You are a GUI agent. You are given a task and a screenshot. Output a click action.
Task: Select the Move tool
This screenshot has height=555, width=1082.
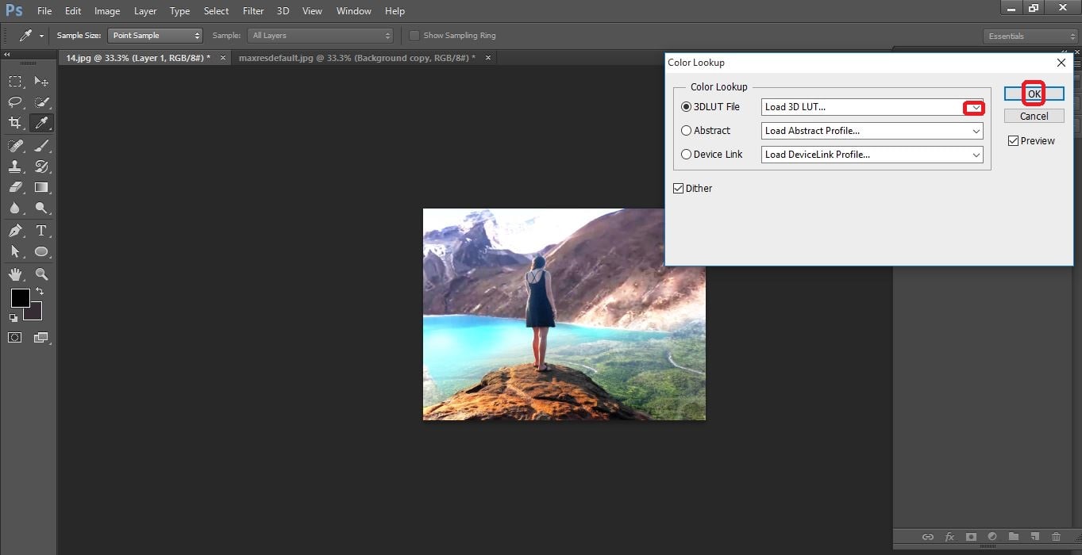(41, 81)
